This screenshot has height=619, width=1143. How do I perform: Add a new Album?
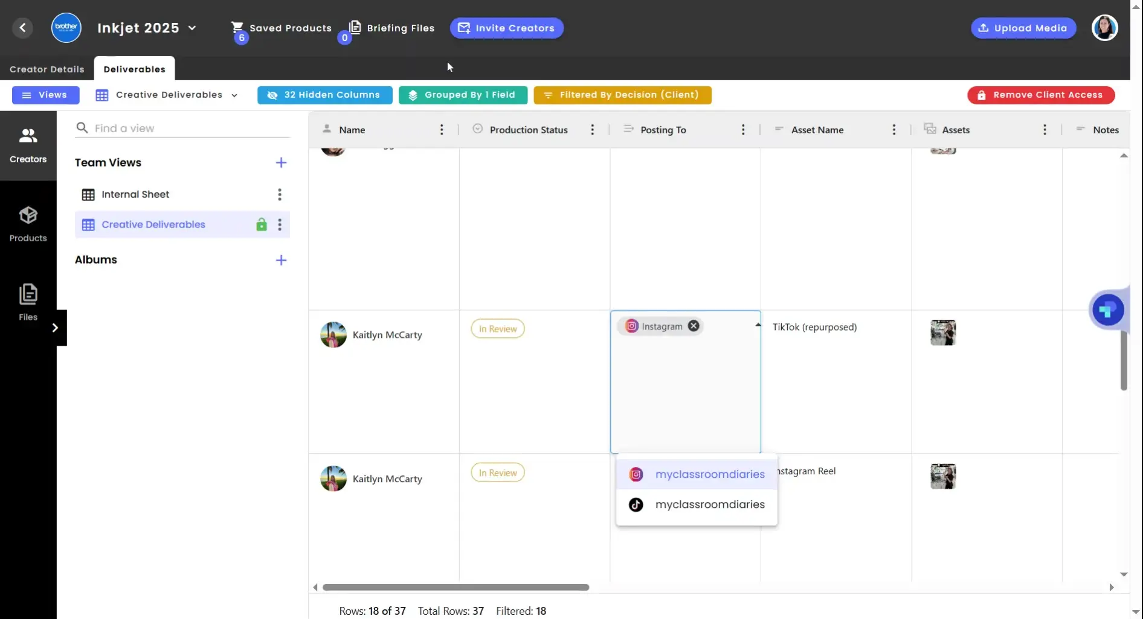[281, 260]
